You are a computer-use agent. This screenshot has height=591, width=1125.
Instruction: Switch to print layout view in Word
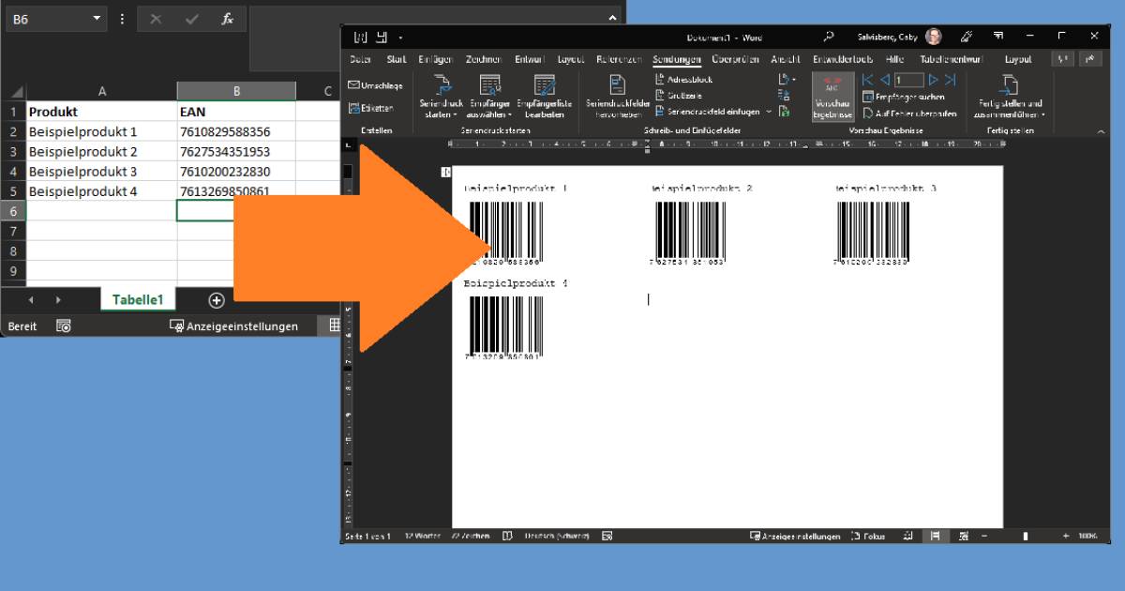pos(934,537)
